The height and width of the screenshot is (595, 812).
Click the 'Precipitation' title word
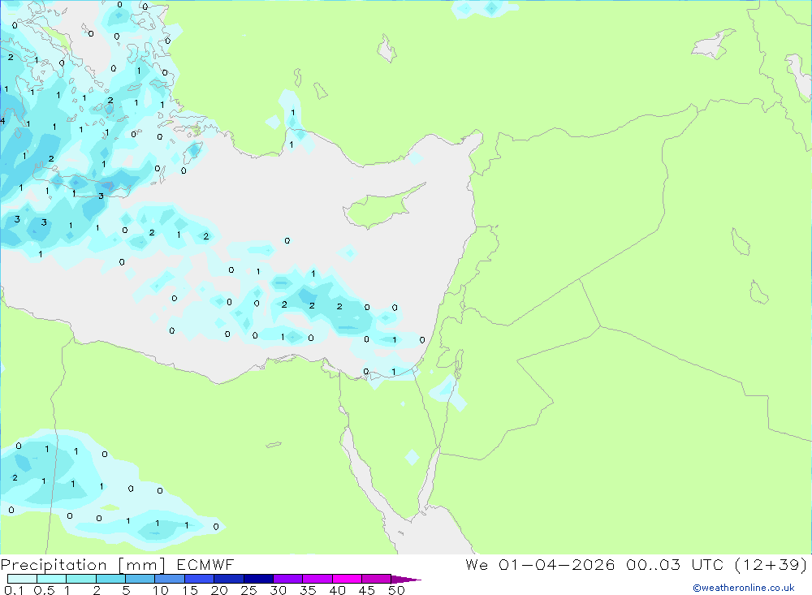[x=54, y=565]
